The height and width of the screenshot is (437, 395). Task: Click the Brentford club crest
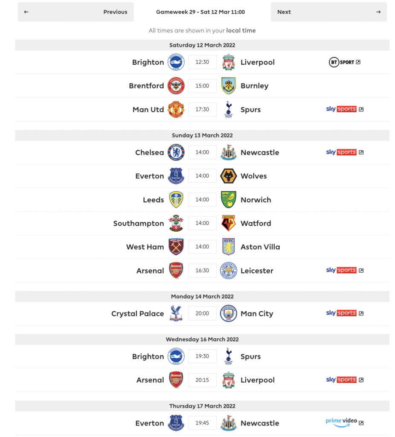[176, 86]
